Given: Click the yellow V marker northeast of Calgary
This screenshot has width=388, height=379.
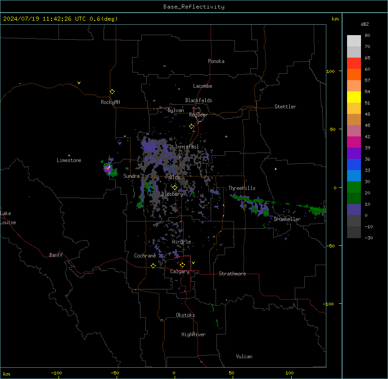Looking at the screenshot, I should [x=193, y=263].
